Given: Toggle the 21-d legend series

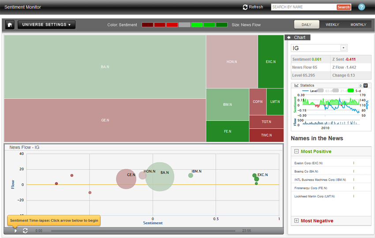Looking at the screenshot, I should [x=340, y=91].
